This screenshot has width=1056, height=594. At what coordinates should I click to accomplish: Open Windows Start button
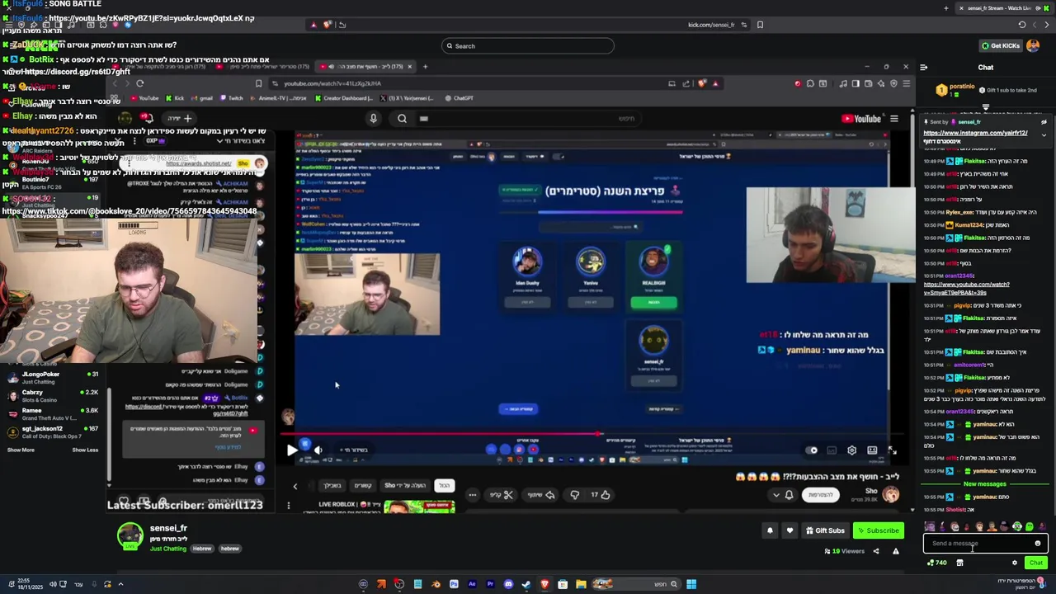[691, 584]
